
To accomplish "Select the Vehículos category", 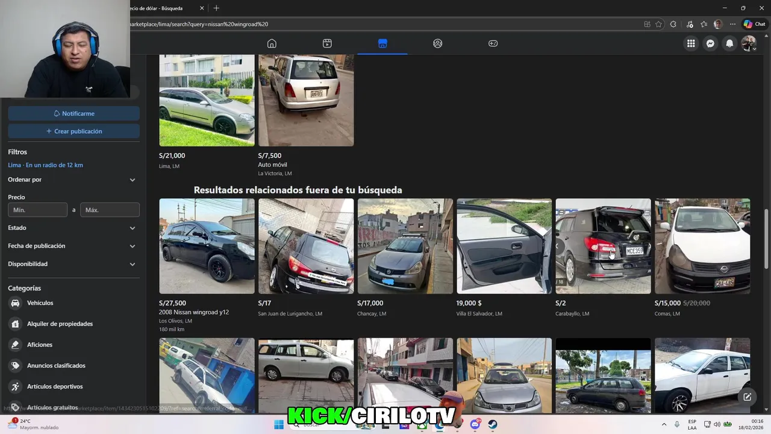I will point(73,303).
